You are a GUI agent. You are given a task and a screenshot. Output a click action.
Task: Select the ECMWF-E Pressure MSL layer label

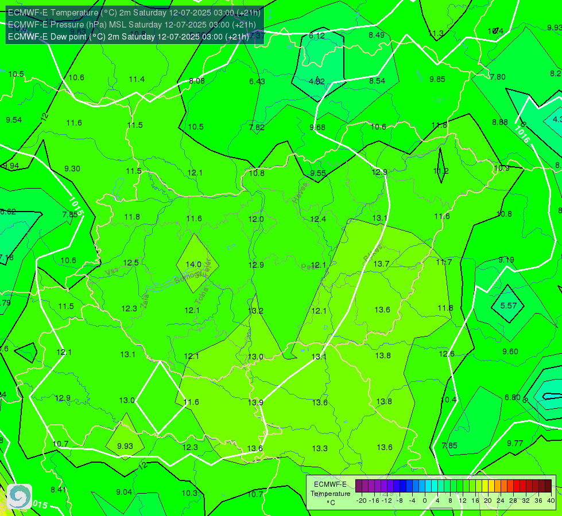pyautogui.click(x=132, y=25)
